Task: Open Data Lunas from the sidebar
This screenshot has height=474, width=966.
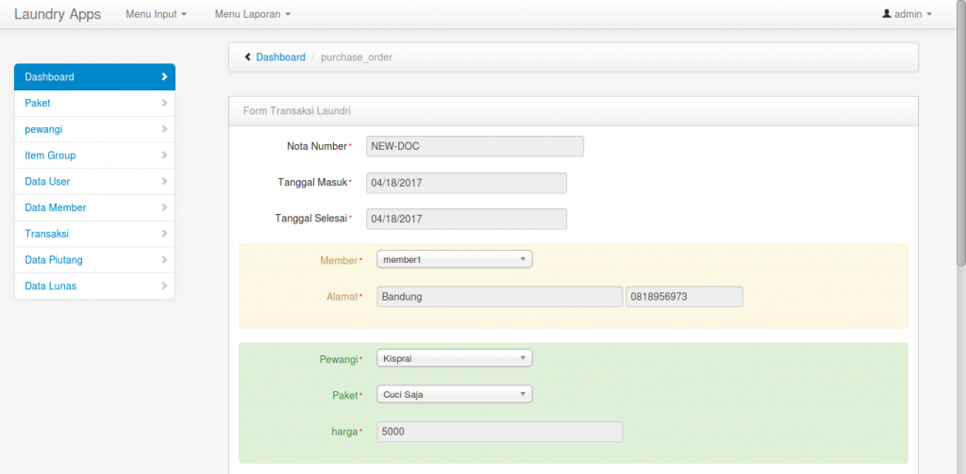Action: pos(95,286)
